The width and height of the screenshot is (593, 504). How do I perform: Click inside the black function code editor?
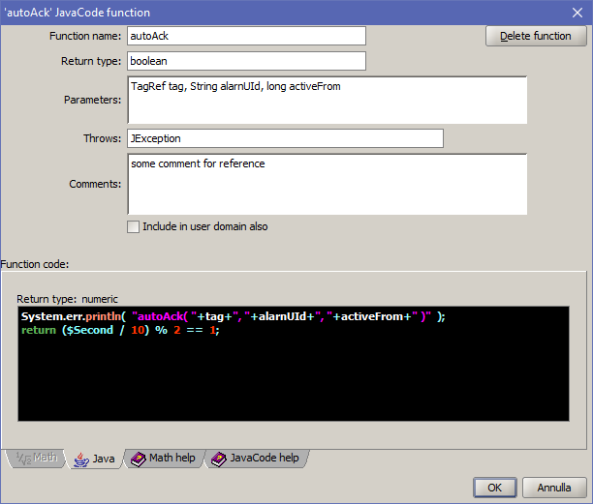(x=294, y=364)
